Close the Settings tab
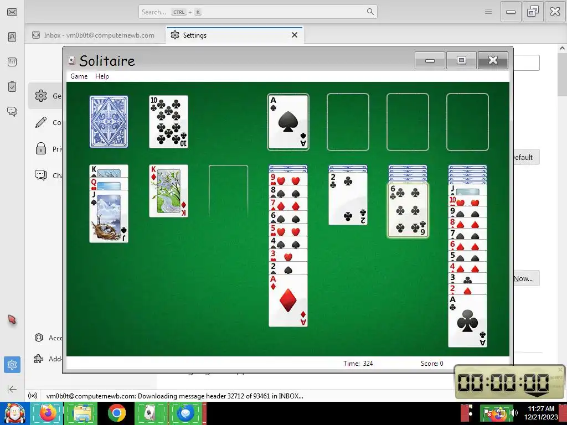This screenshot has height=425, width=567. 295,35
